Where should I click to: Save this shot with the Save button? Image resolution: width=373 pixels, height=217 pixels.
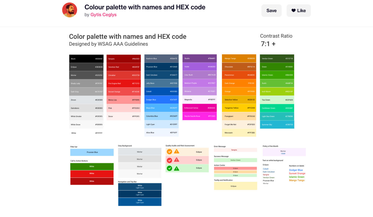click(271, 11)
